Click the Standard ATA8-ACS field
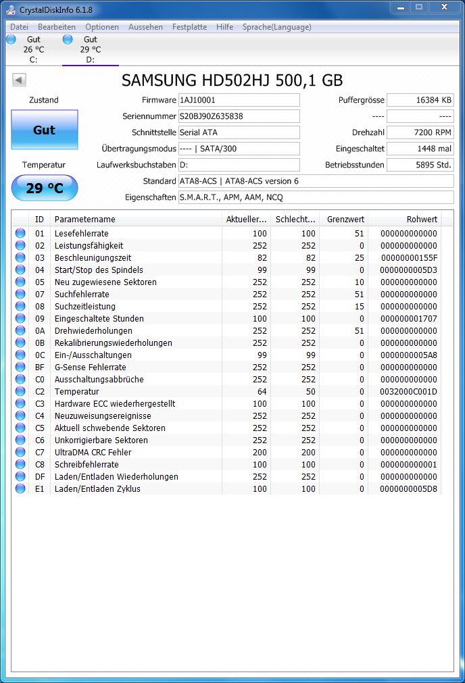Viewport: 465px width, 683px height. [x=316, y=181]
